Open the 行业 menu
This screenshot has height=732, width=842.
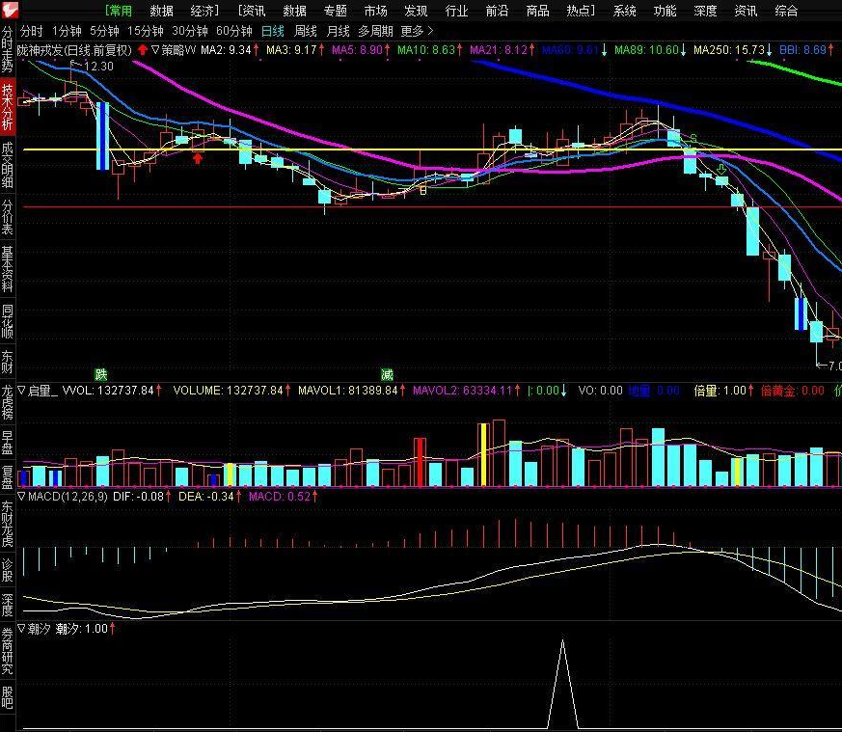click(x=457, y=11)
